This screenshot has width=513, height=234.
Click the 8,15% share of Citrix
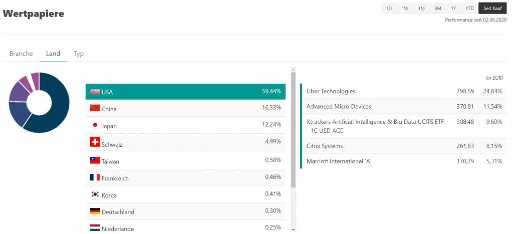[494, 146]
